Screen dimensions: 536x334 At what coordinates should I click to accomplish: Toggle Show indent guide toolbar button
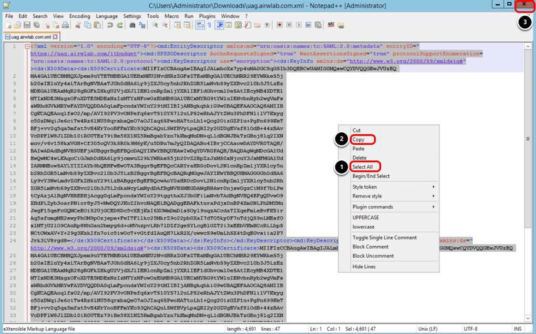219,25
